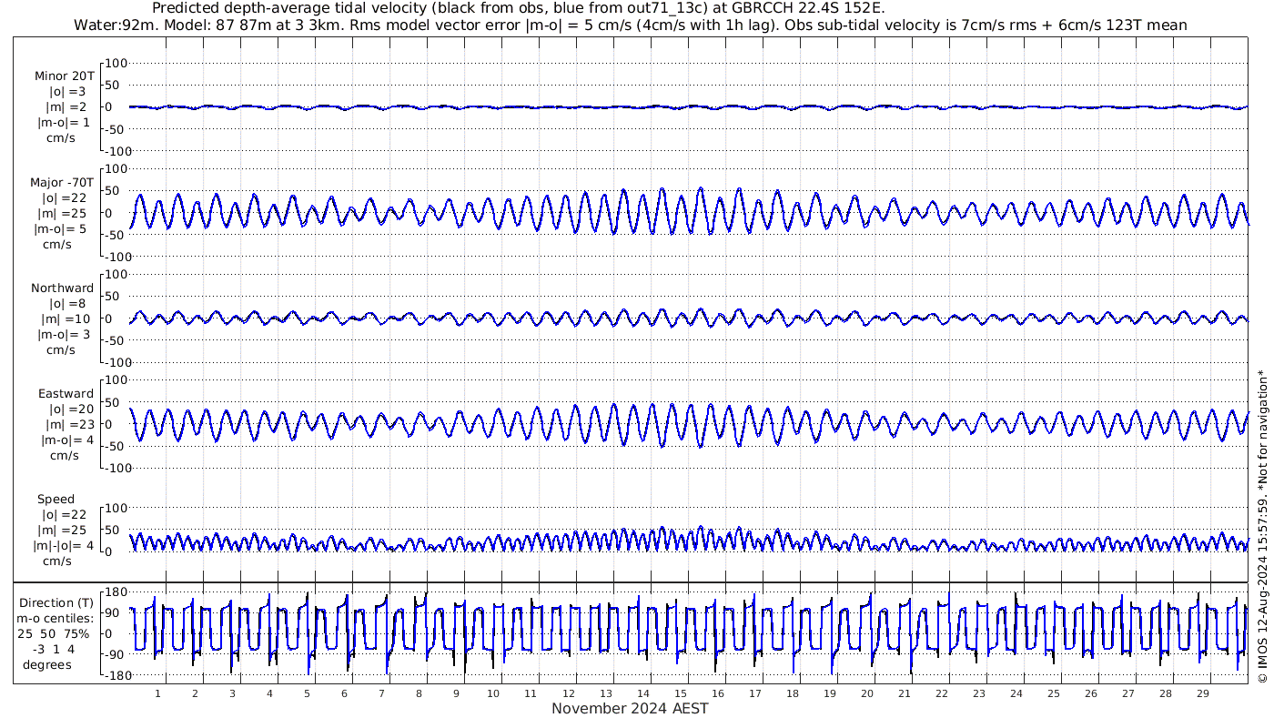
Task: Click the '-3 1 4' centile values
Action: (54, 649)
